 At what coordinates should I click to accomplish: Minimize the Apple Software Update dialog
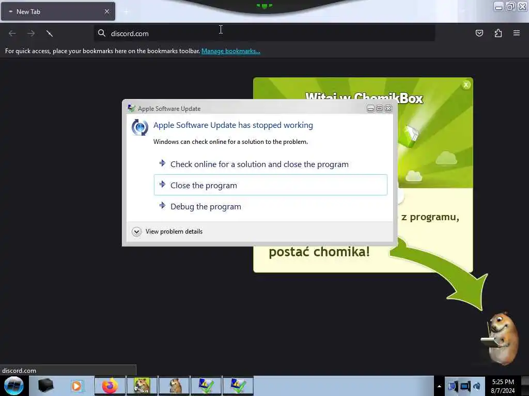pyautogui.click(x=370, y=108)
